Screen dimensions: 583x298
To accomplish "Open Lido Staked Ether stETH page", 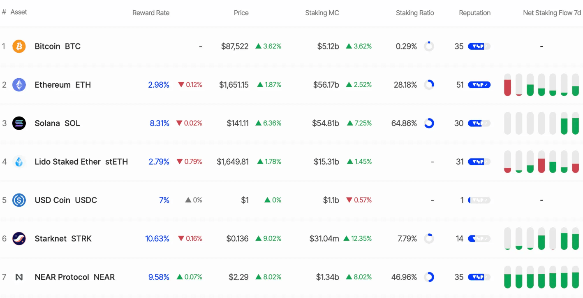I will 81,162.
